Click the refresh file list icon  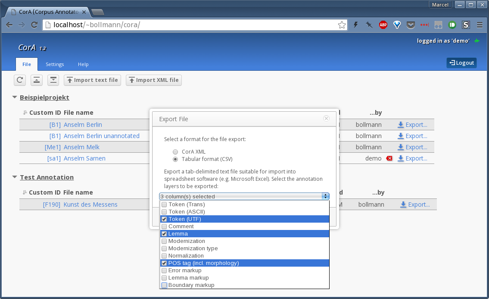coord(20,80)
